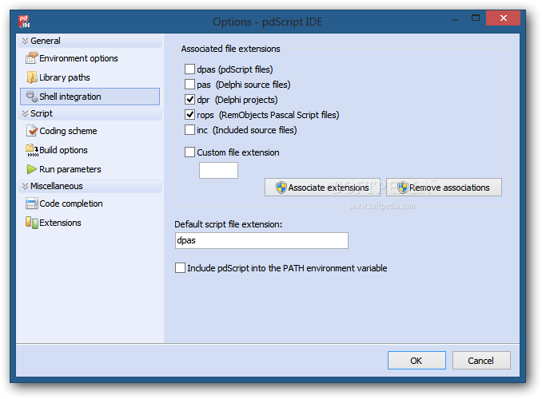
Task: Click the Miscellaneous section header label
Action: coord(56,186)
